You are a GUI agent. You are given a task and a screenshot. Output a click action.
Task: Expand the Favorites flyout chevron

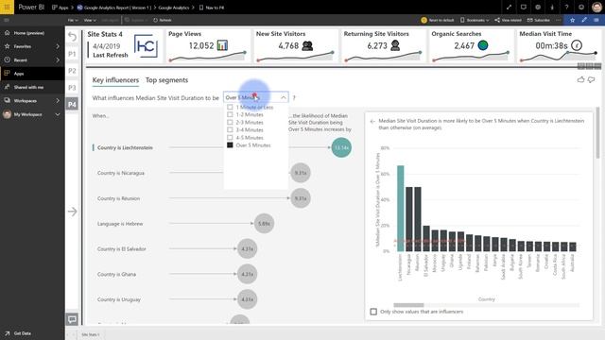[x=58, y=46]
